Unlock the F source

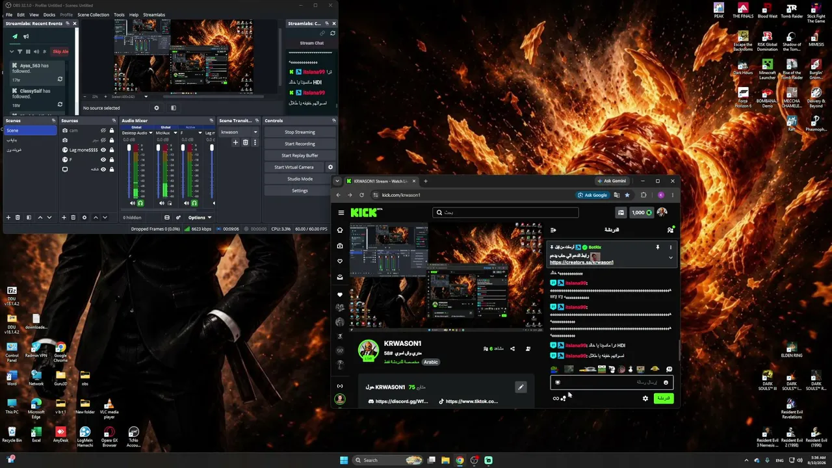[112, 159]
